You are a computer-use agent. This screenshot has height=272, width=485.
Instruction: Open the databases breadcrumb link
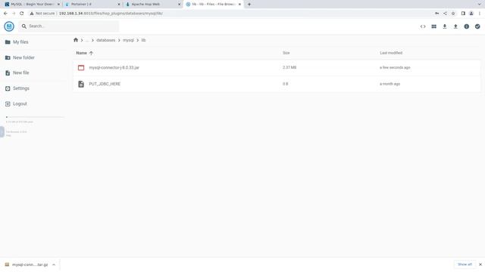point(106,40)
